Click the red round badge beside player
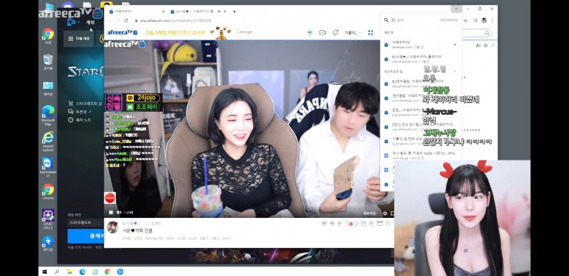This screenshot has width=569, height=276. tap(110, 197)
